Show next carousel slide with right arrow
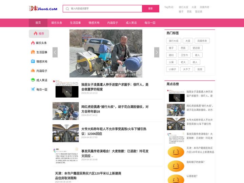Viewport: 244px width, 183px height. point(157,52)
